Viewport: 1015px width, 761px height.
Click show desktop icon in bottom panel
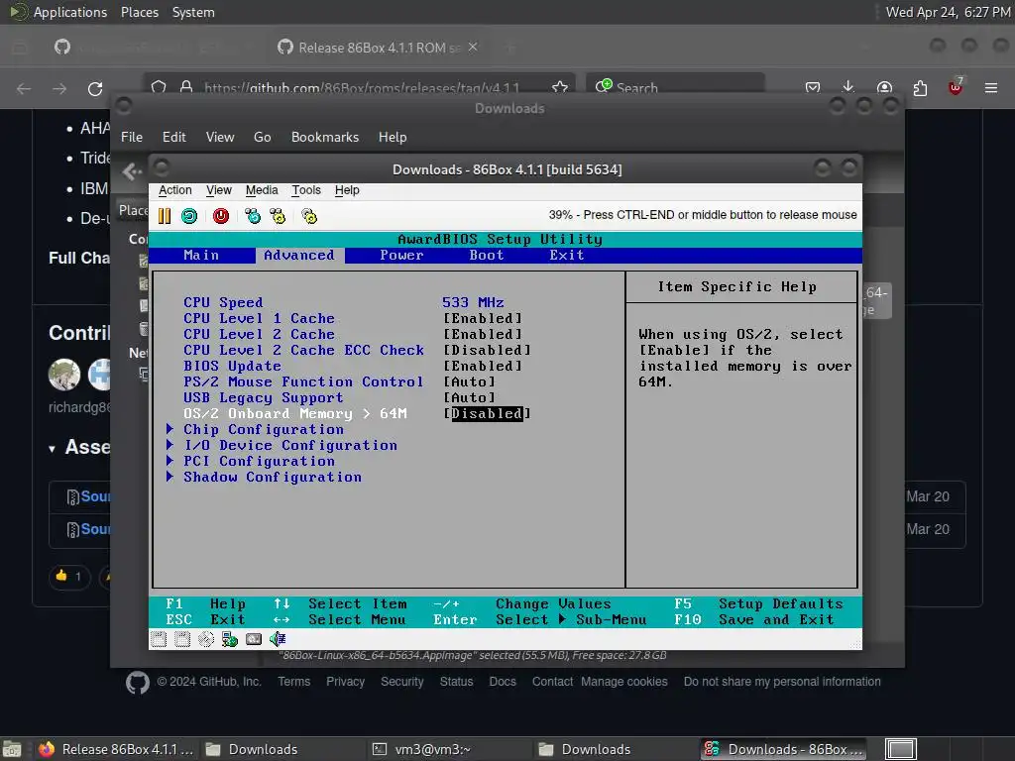[x=12, y=749]
